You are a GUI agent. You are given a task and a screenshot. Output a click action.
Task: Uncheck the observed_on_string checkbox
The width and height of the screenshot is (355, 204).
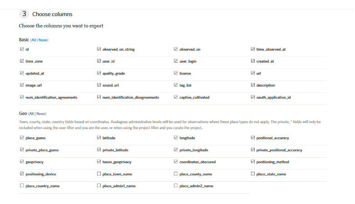99,49
